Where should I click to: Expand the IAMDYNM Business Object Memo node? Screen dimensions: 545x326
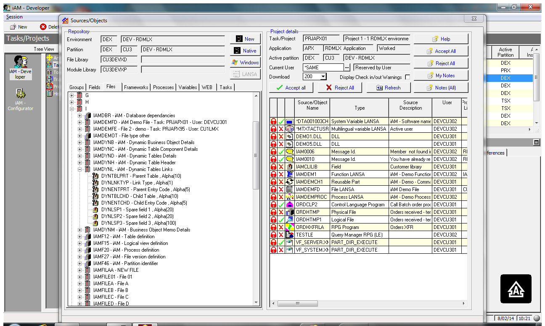(80, 230)
